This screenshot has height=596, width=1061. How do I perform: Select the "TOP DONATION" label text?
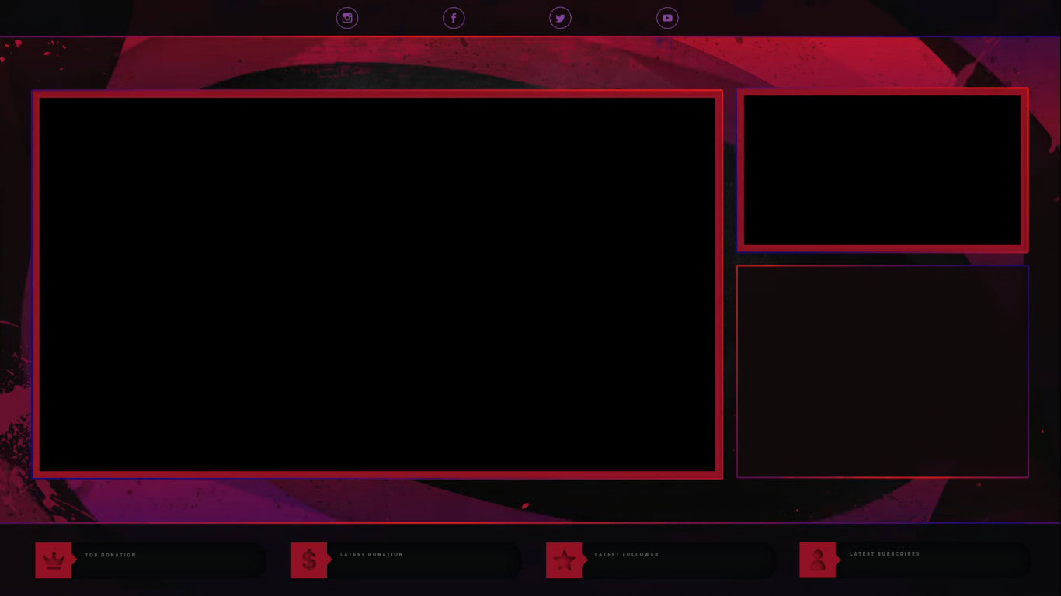coord(110,555)
